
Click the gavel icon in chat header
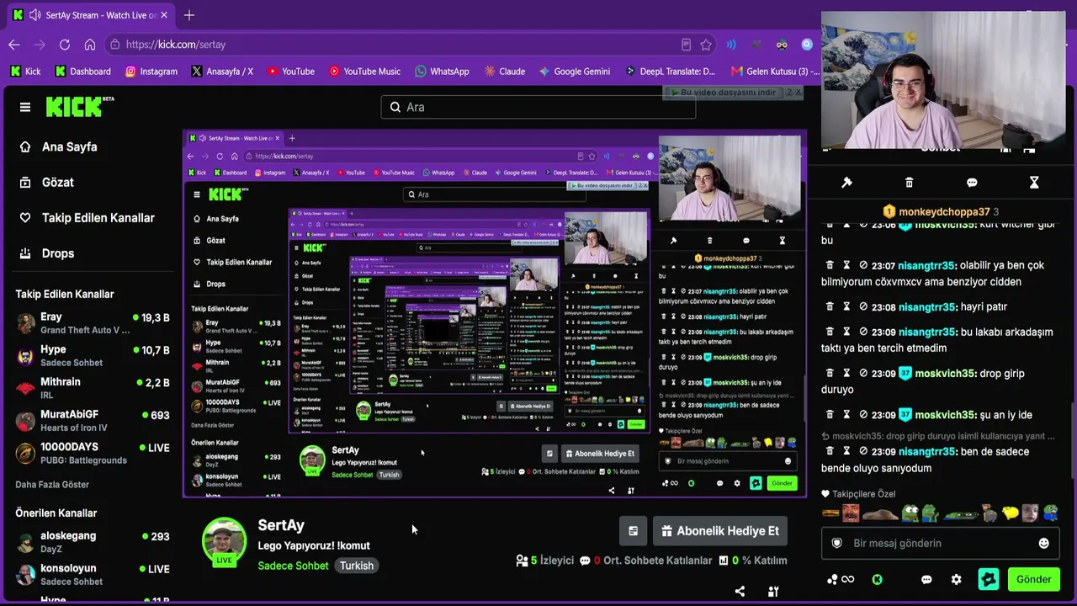tap(846, 183)
